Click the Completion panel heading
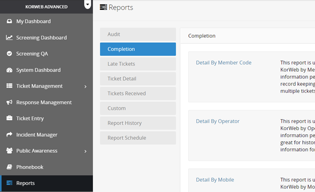Screen dimensions: 315x192 pyautogui.click(x=202, y=36)
